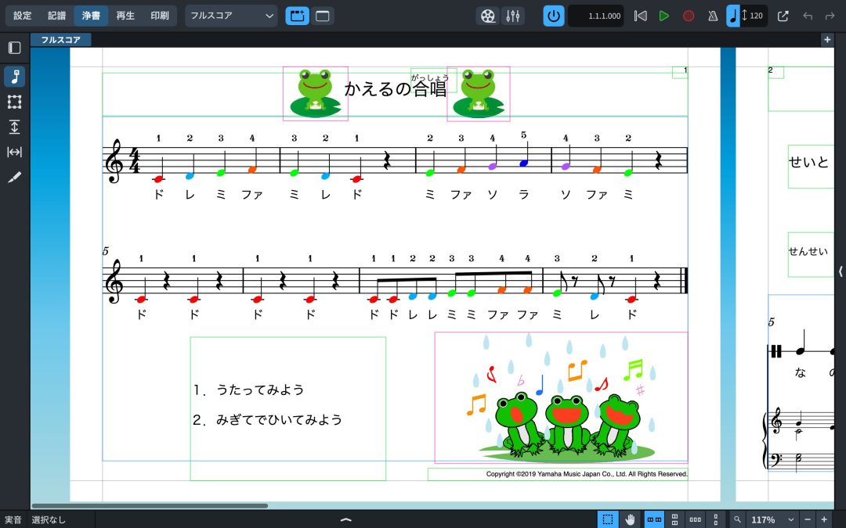Click the Yamaha copyright text line

(587, 474)
